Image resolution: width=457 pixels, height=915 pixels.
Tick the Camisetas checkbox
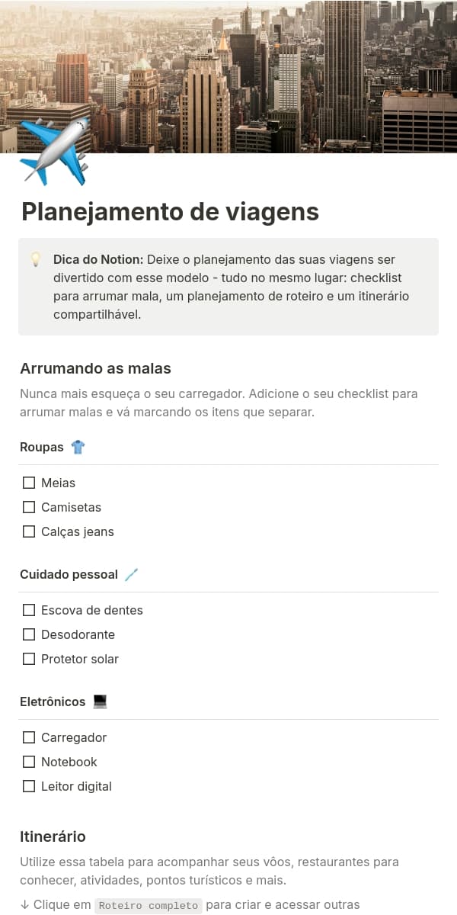point(29,507)
